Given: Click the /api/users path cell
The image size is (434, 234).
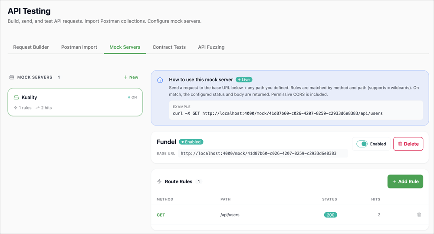Looking at the screenshot, I should pos(230,215).
